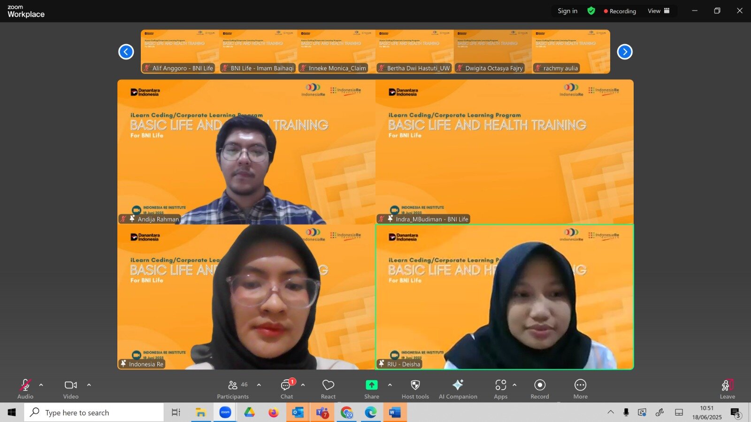Open the Participants panel

(x=233, y=389)
